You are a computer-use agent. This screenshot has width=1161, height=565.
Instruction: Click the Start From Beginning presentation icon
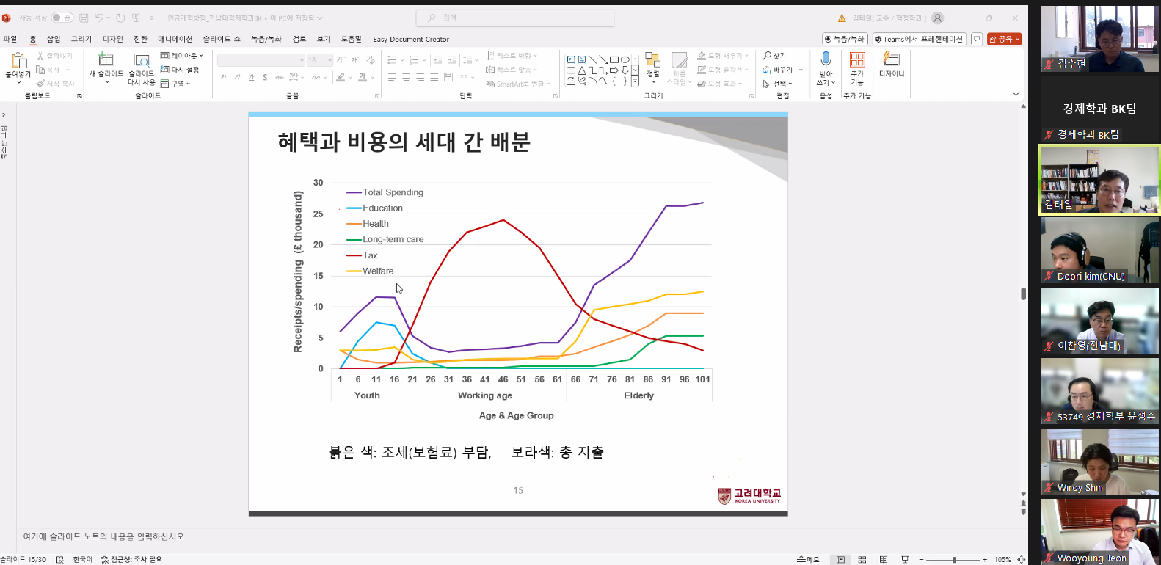[x=136, y=18]
